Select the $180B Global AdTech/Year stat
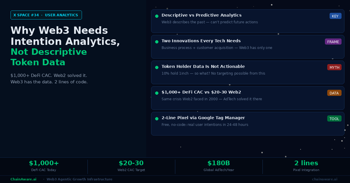The image size is (350, 183). tap(219, 166)
